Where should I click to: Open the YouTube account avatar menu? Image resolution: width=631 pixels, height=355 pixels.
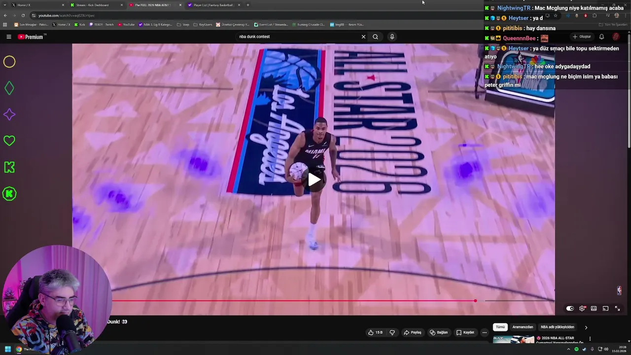616,36
